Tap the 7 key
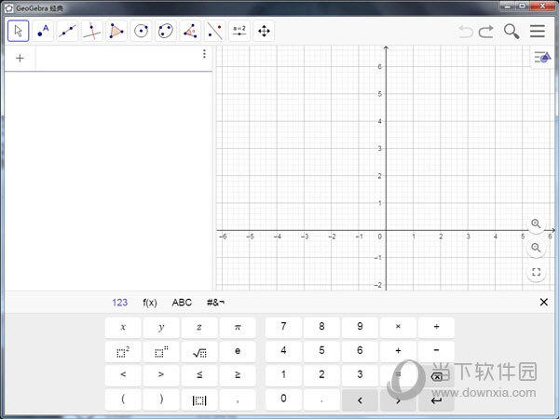Image resolution: width=559 pixels, height=420 pixels. tap(283, 327)
